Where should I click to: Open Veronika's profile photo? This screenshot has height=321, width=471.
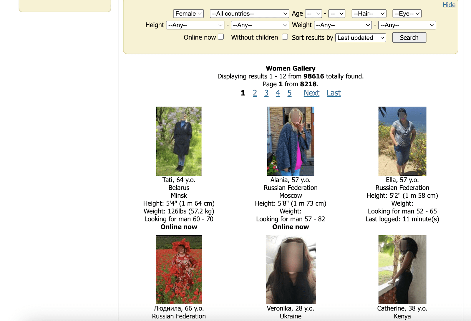point(291,269)
